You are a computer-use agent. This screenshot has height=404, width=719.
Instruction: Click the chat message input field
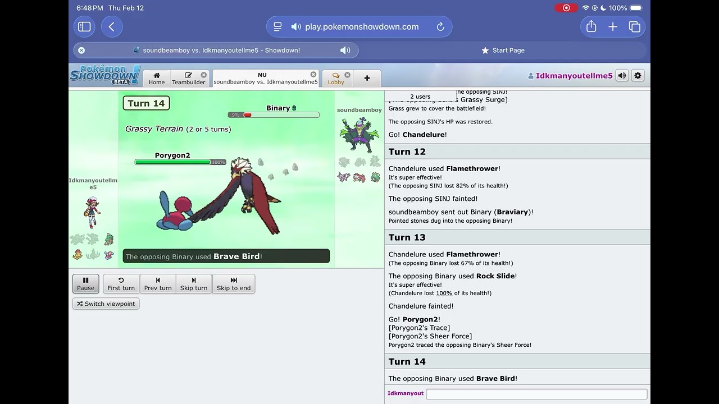[536, 394]
